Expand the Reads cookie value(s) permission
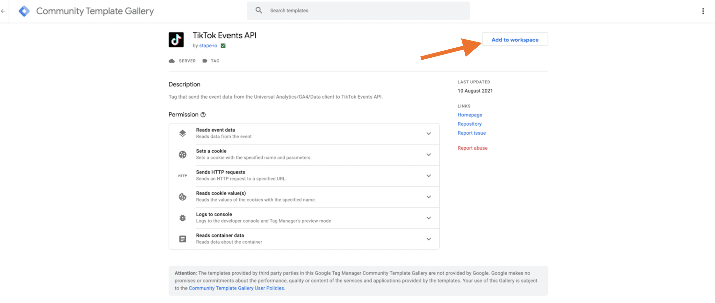 click(x=429, y=197)
